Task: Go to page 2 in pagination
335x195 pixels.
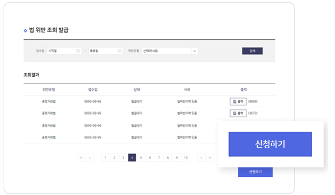Action: tap(114, 158)
